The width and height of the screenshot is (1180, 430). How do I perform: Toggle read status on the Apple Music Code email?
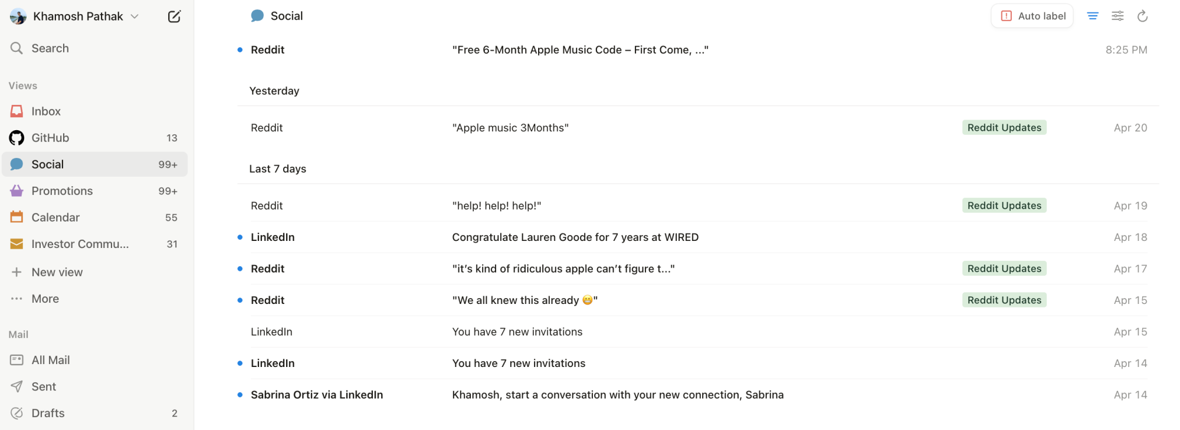coord(239,50)
